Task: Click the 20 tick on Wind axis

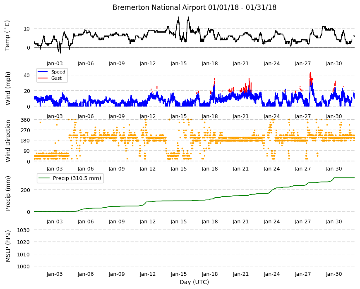Action: pyautogui.click(x=27, y=91)
